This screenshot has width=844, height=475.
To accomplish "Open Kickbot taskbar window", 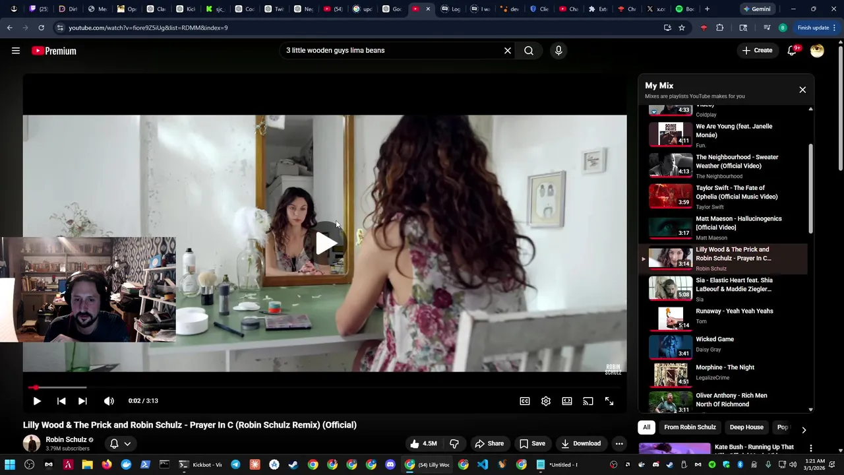I will pyautogui.click(x=201, y=464).
